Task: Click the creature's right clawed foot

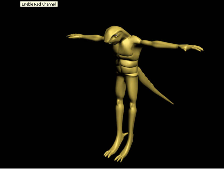Action: (123, 154)
